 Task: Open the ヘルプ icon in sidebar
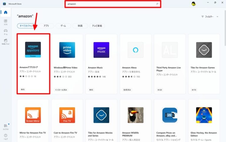click(5, 136)
